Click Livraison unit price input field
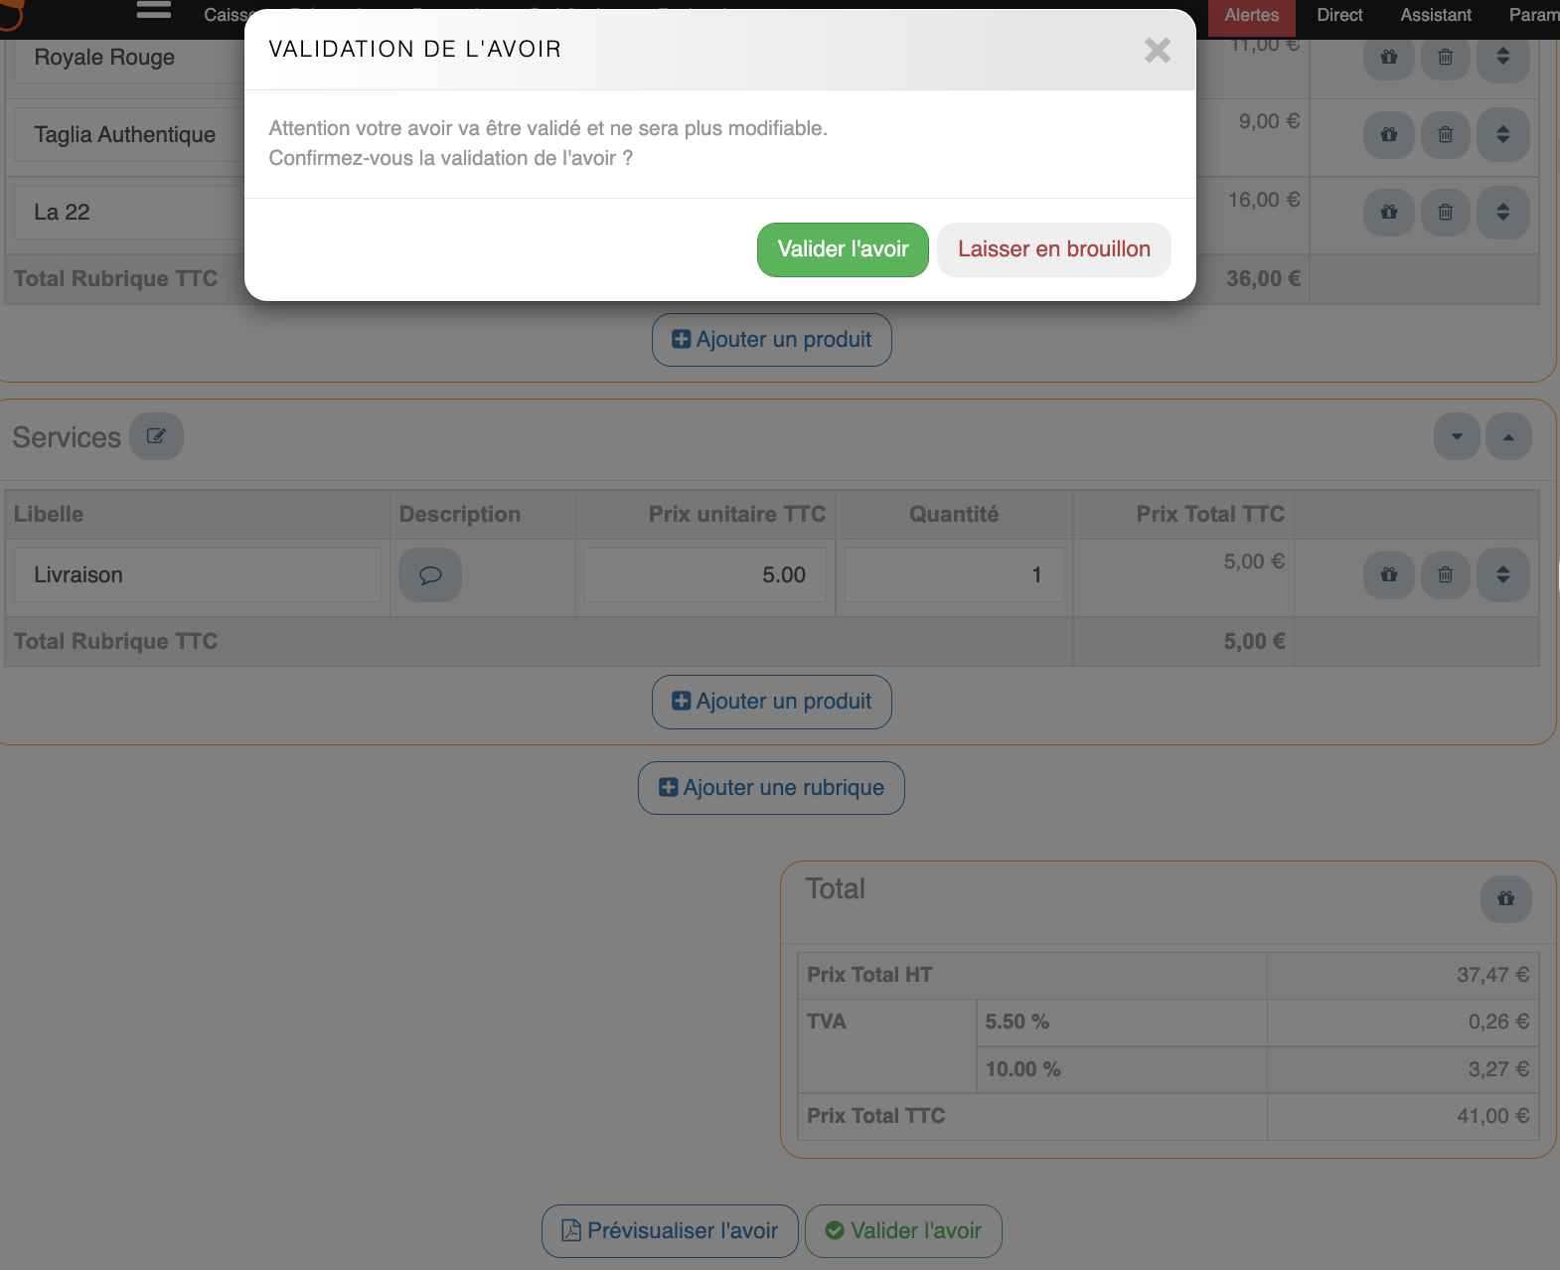1560x1270 pixels. 704,575
